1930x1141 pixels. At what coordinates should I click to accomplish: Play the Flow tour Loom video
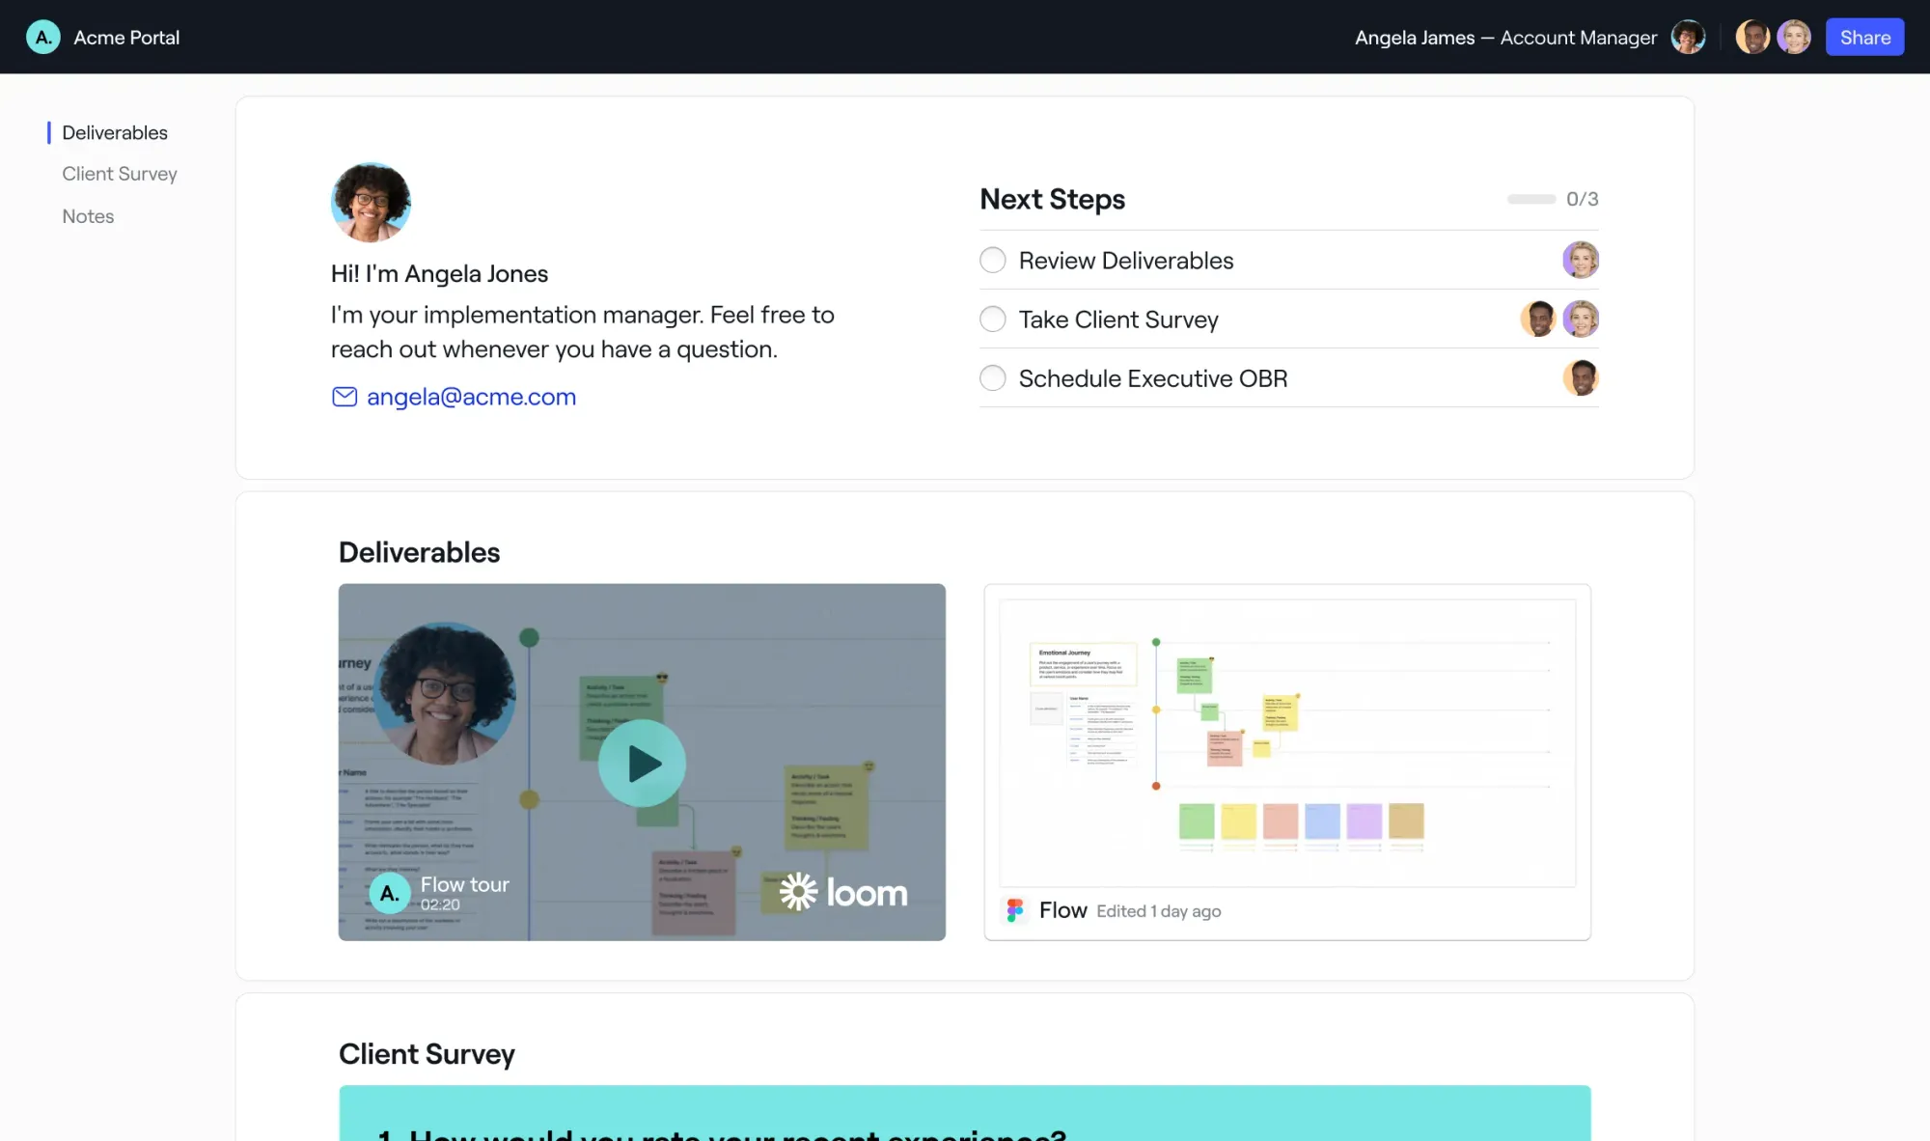pos(642,764)
